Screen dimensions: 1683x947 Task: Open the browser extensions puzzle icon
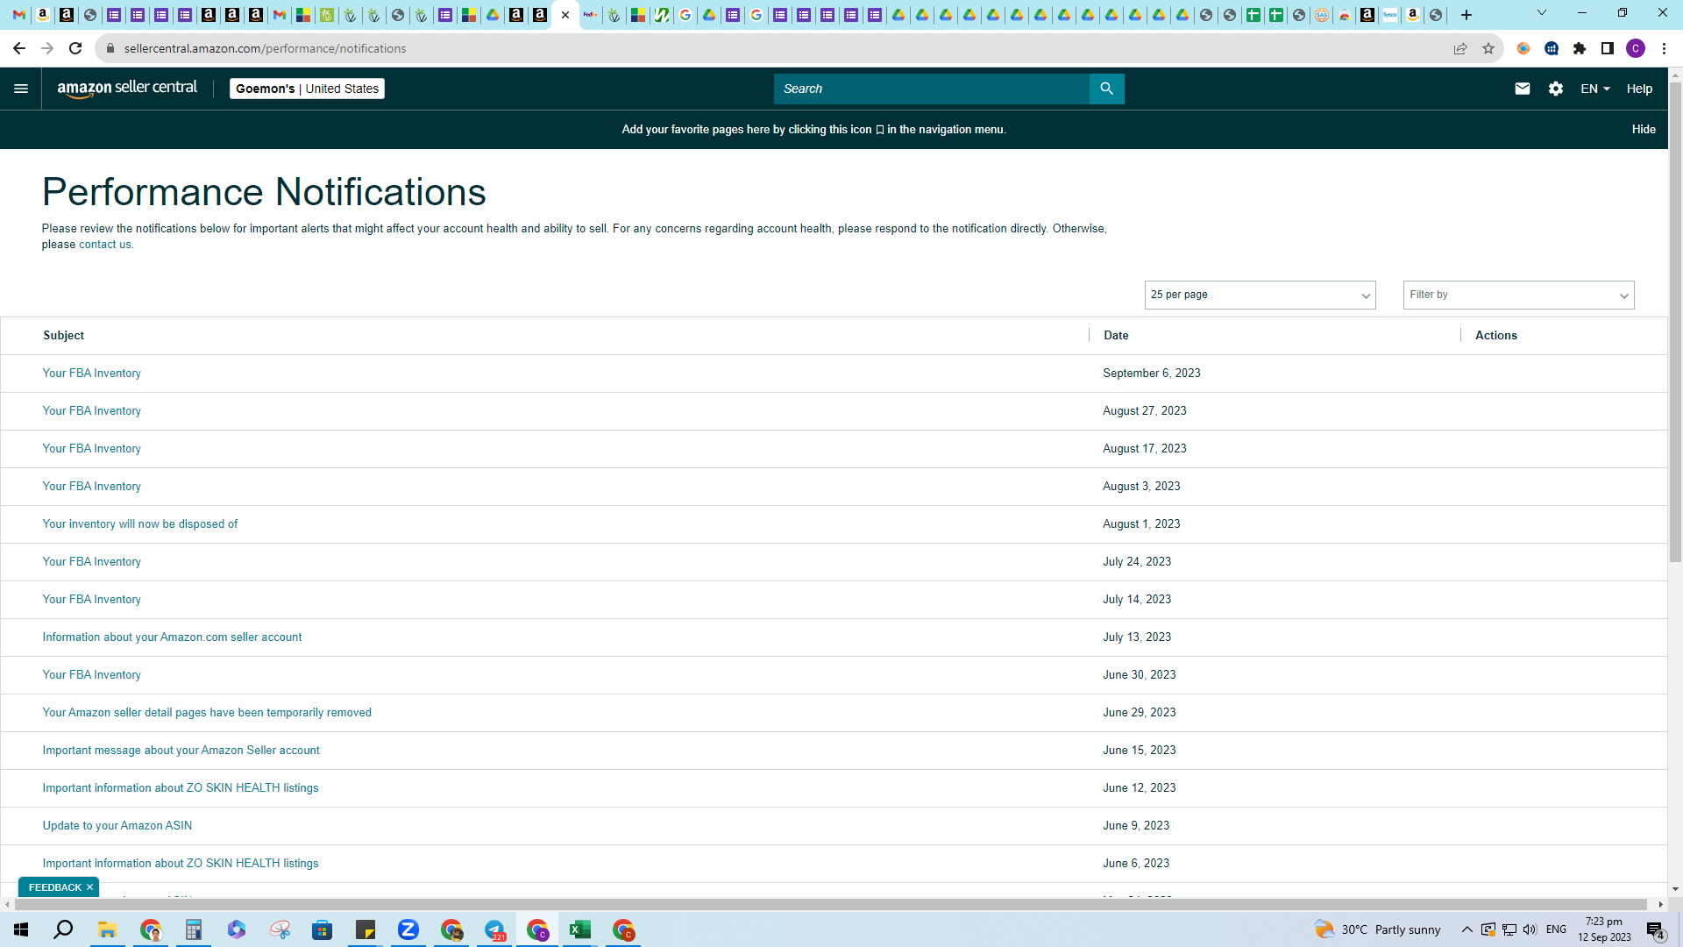(x=1579, y=48)
